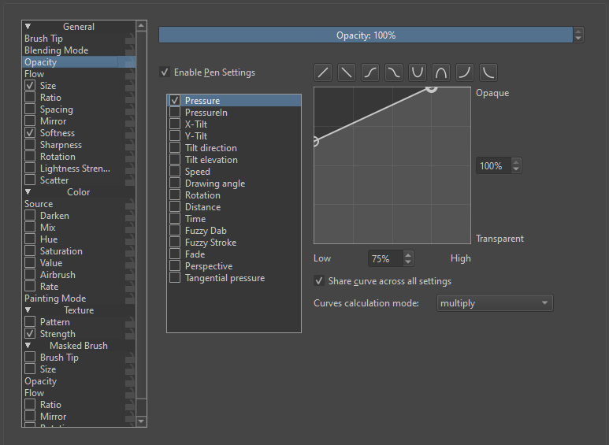Check the Mix option checkbox

(30, 227)
